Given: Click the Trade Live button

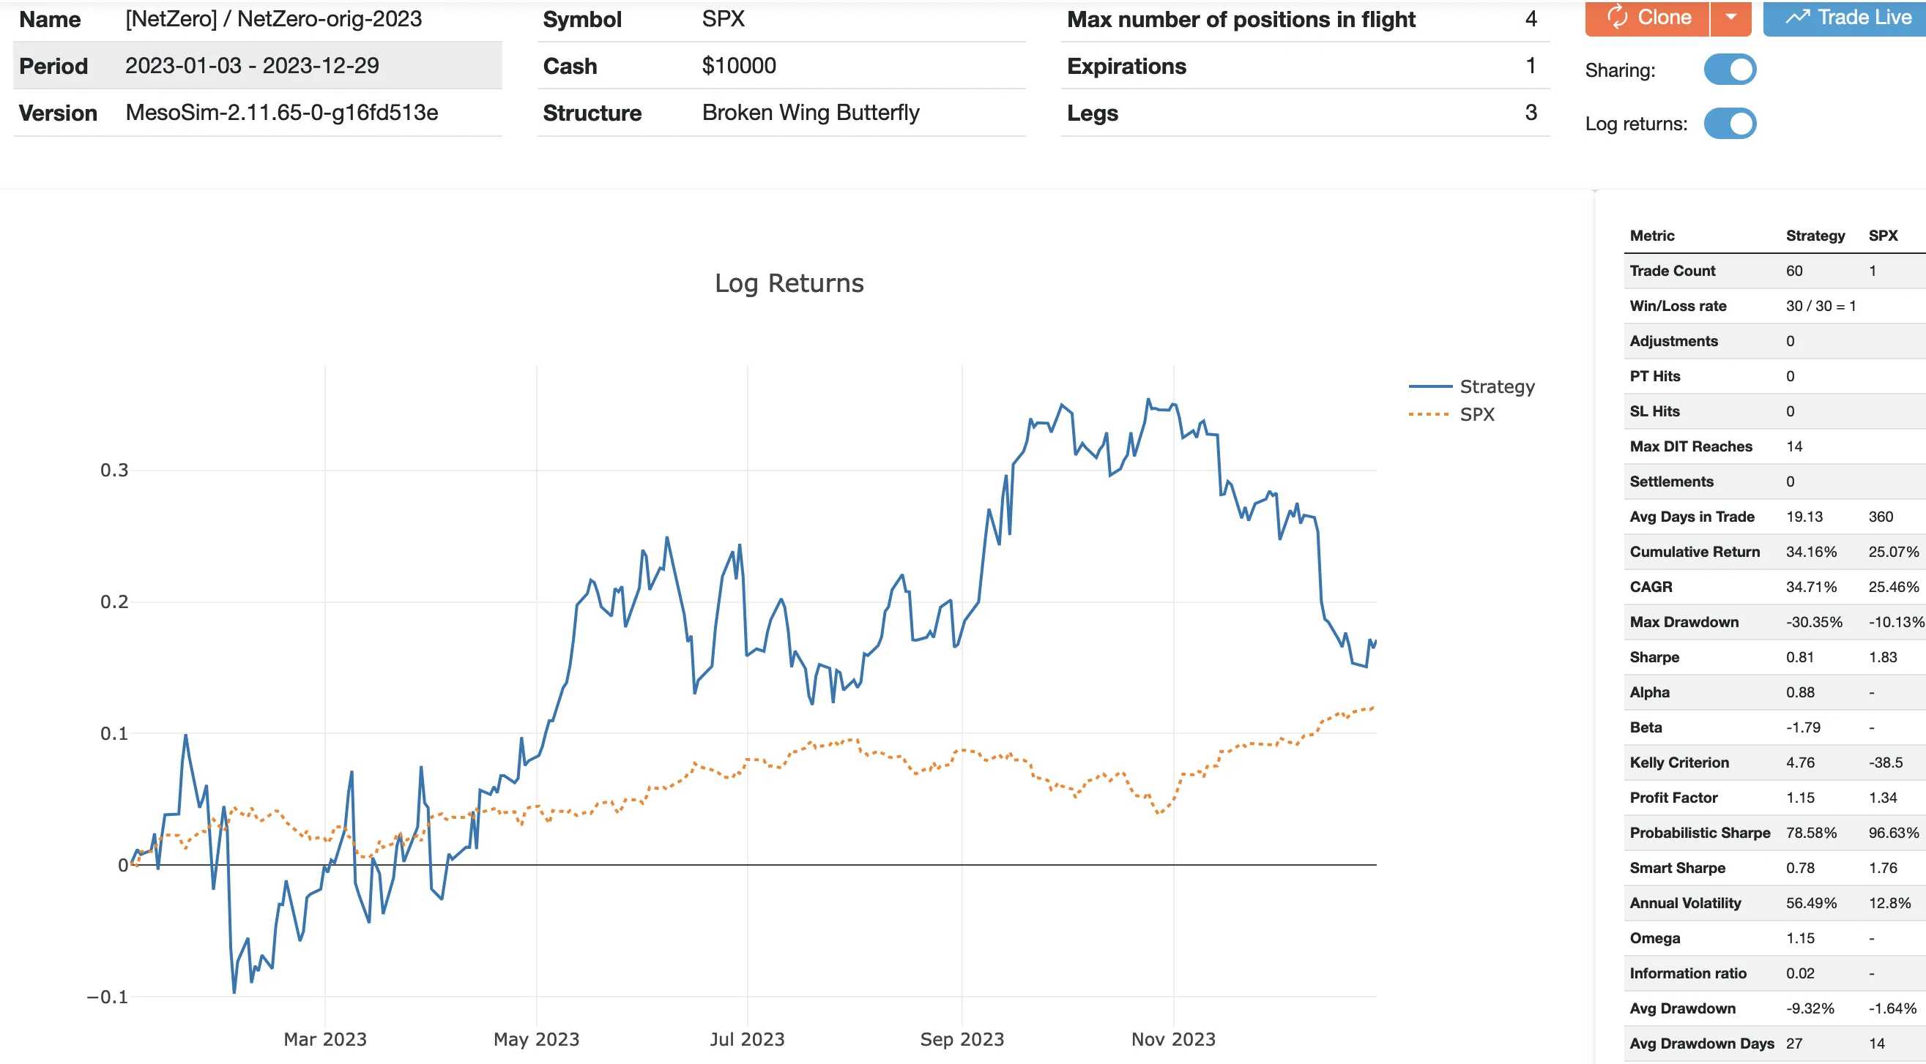Looking at the screenshot, I should click(1847, 17).
